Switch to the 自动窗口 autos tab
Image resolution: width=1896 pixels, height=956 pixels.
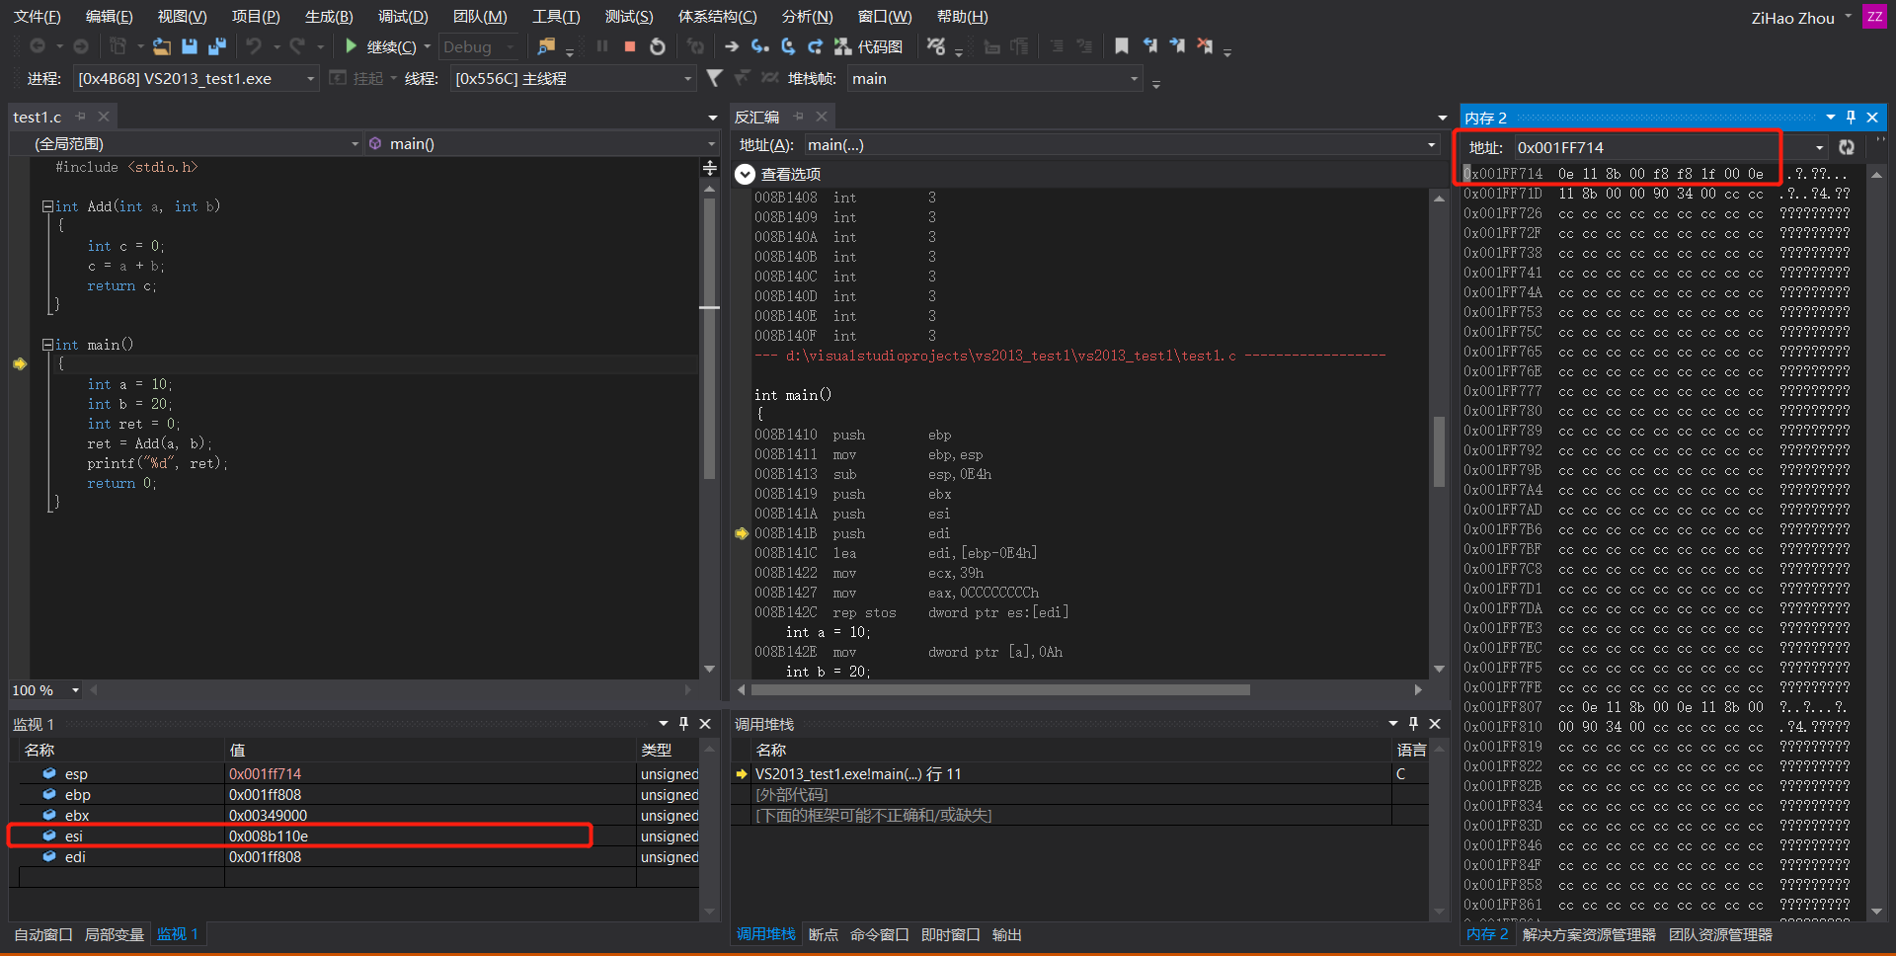pos(43,934)
